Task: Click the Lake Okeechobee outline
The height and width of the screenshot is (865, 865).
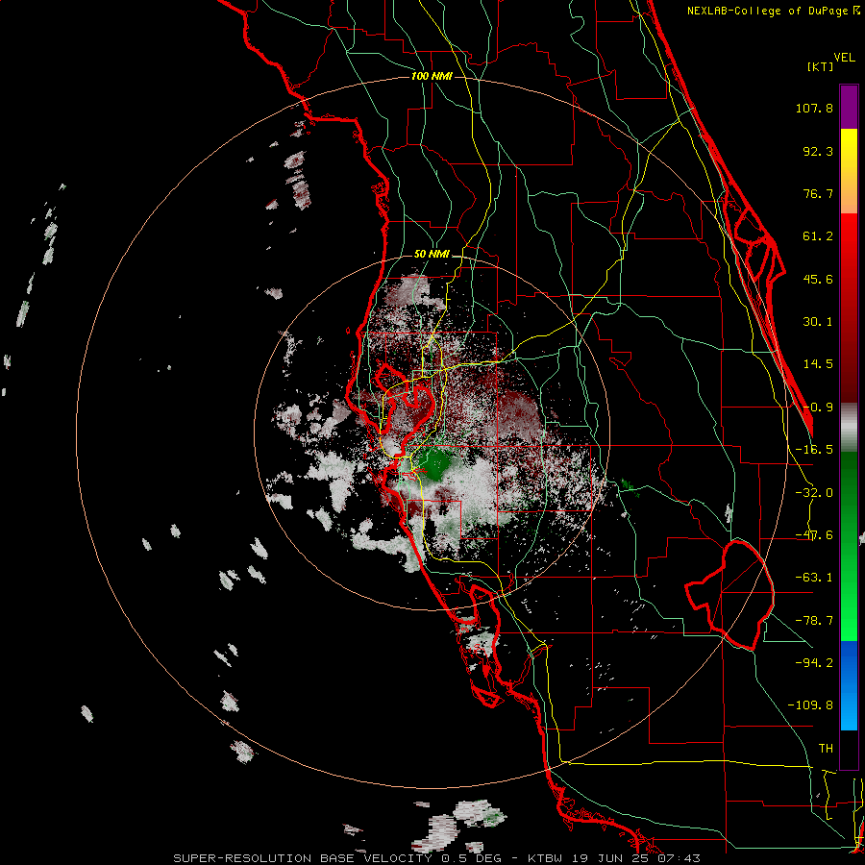Action: pos(729,595)
